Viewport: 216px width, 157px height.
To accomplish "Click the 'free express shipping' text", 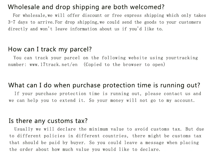I will (138, 15).
